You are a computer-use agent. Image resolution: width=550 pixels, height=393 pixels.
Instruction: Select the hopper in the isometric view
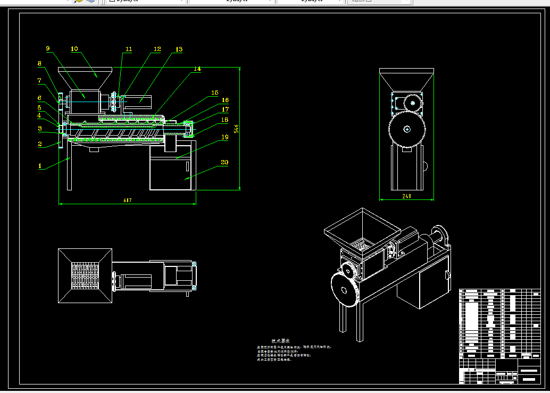pos(362,233)
